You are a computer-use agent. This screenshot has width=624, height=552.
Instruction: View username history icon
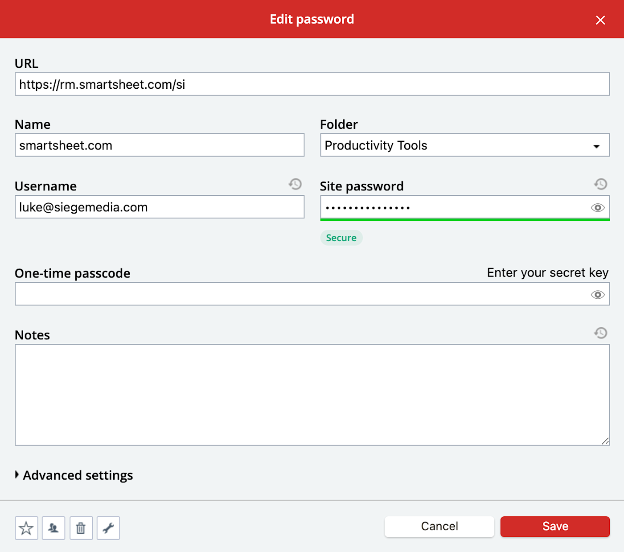[x=295, y=184]
